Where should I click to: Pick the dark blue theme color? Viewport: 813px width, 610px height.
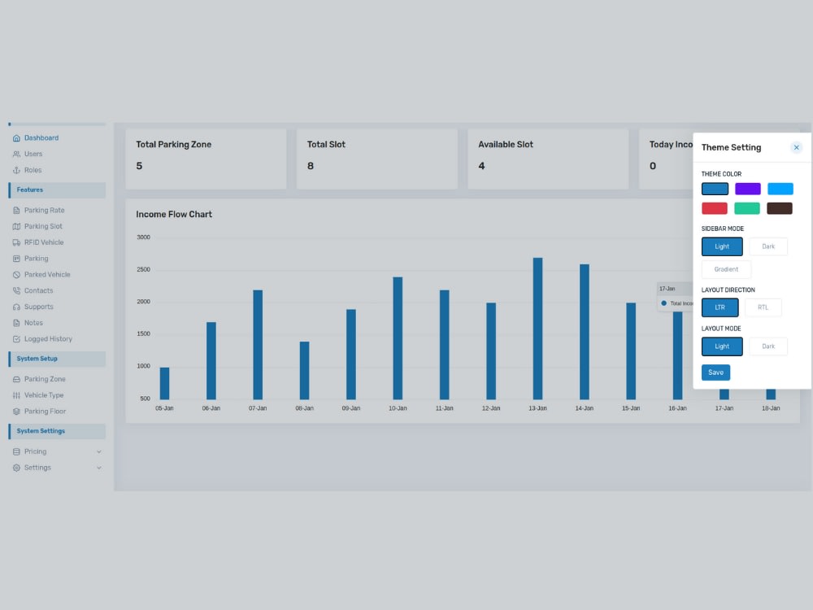715,189
